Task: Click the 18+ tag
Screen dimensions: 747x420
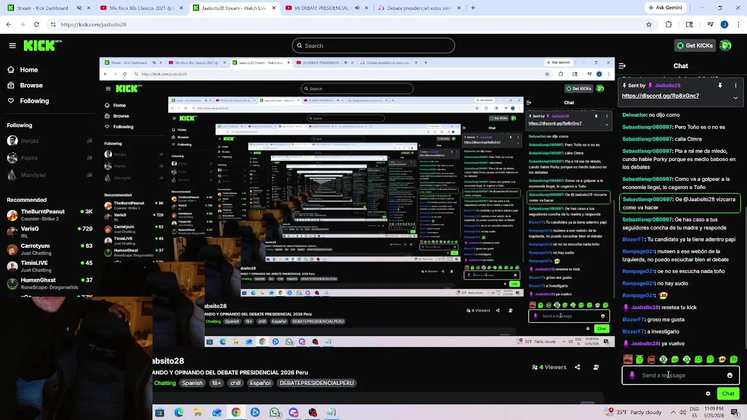Action: click(217, 383)
